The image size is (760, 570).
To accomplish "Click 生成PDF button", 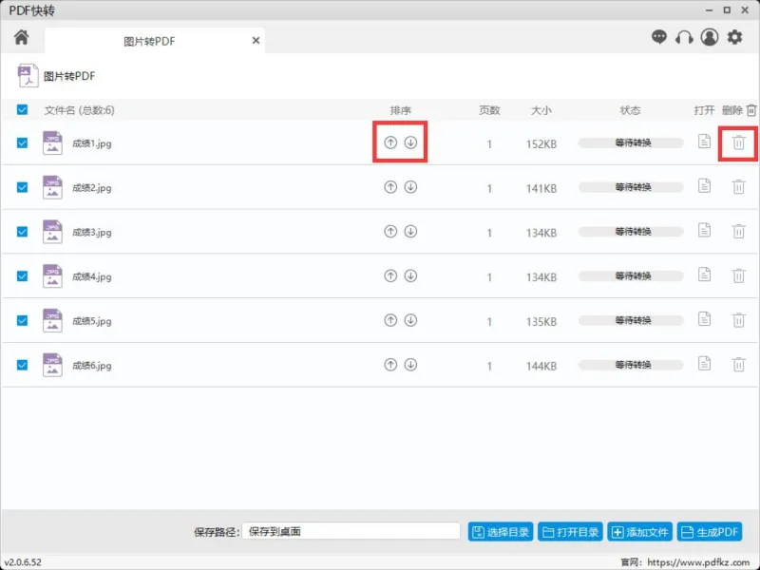I will [710, 532].
